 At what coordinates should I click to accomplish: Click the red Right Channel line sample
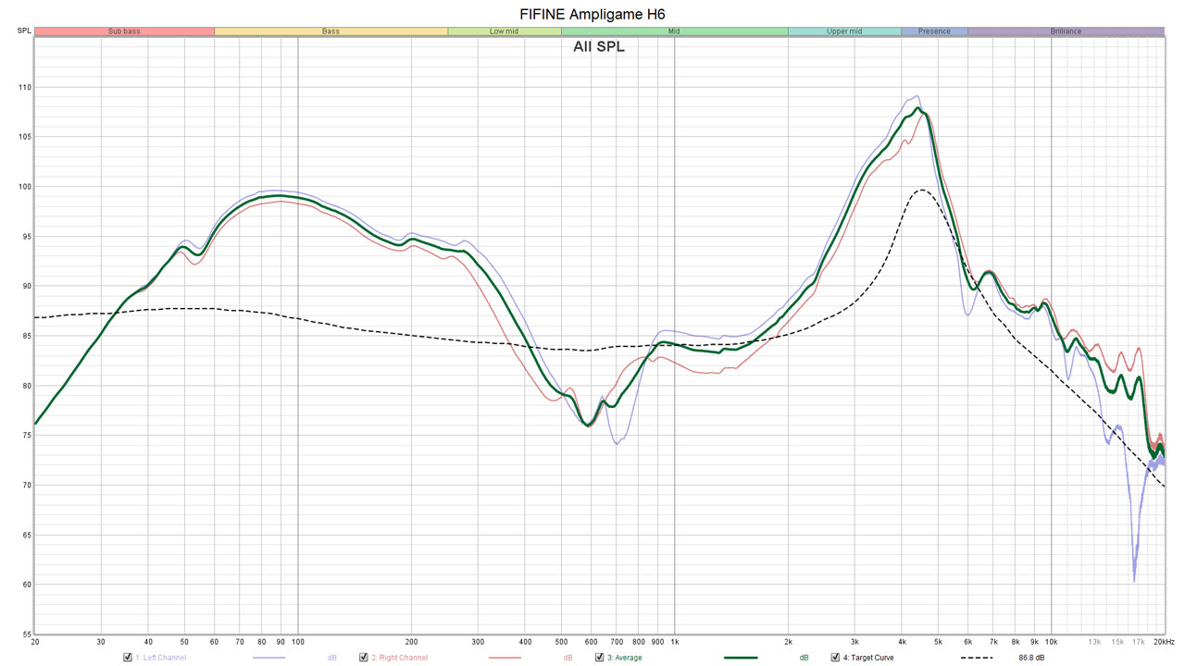505,658
